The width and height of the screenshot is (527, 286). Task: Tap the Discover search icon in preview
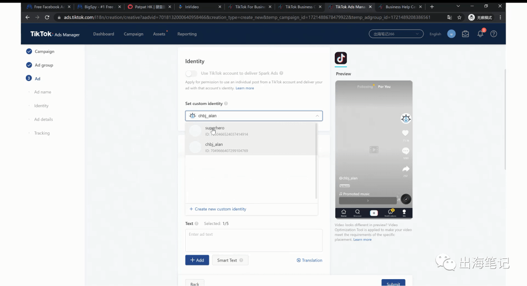pos(358,213)
